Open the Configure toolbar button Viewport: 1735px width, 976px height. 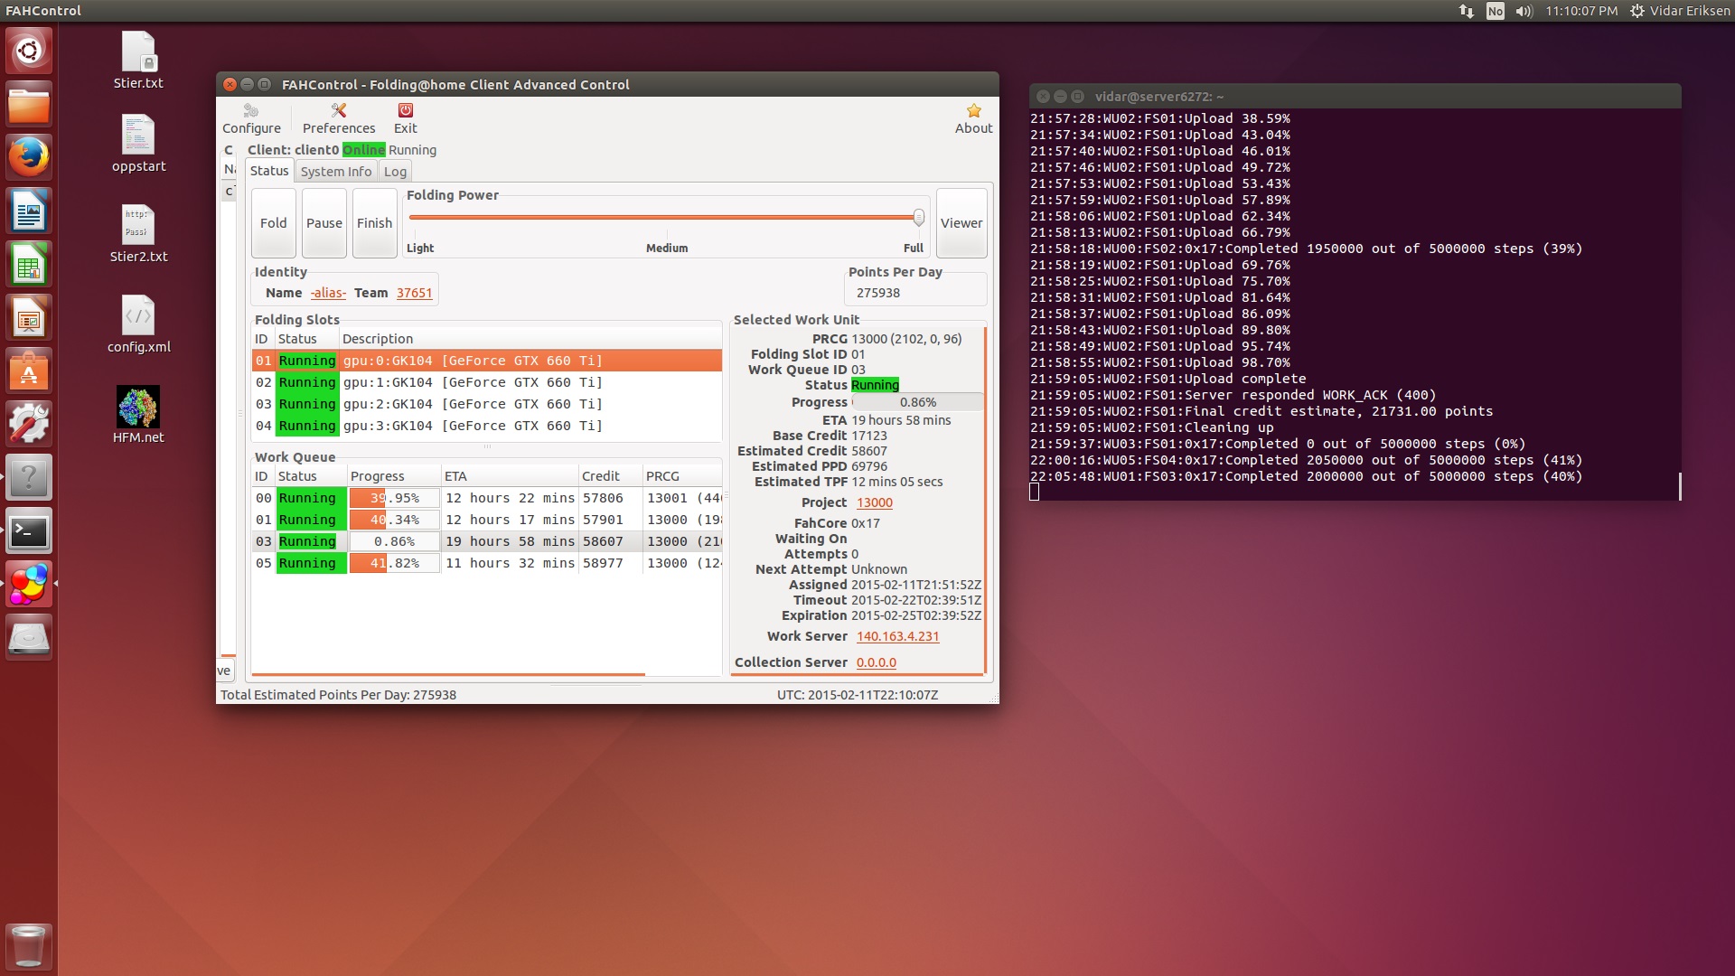tap(251, 119)
